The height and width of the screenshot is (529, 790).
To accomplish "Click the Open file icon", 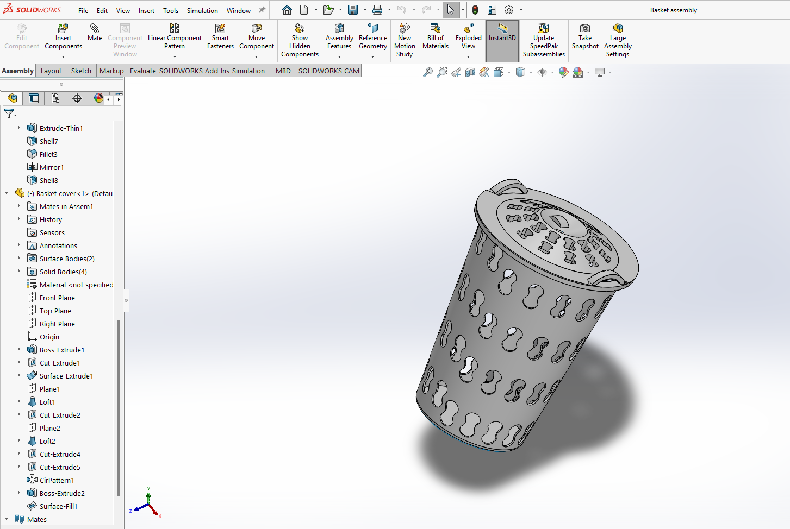I will 328,10.
